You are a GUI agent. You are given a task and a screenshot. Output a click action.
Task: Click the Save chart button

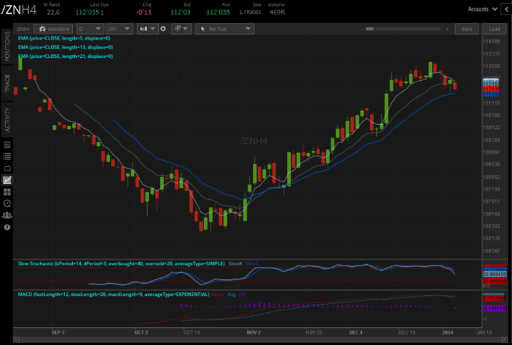point(467,29)
